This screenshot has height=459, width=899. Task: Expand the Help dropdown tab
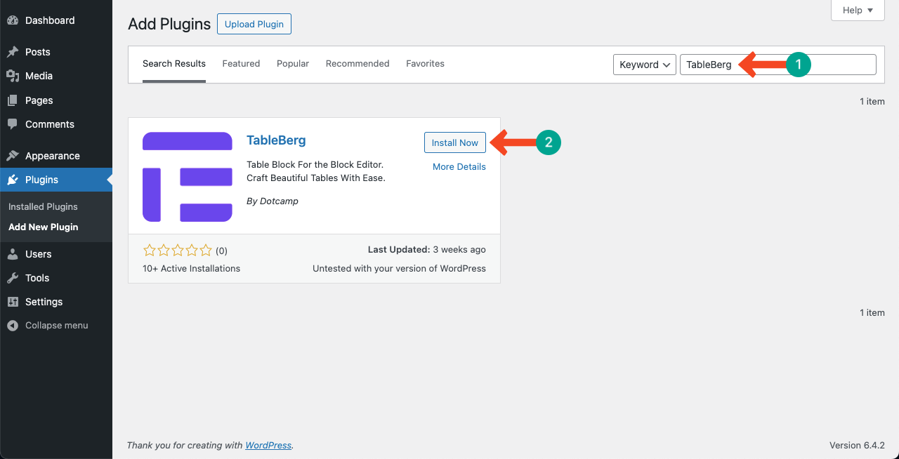[x=858, y=11]
